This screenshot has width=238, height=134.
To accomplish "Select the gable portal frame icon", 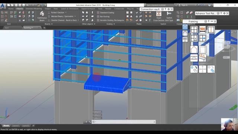I will pos(194,50).
